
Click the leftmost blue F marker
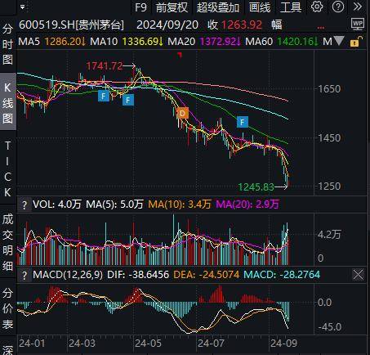coord(104,96)
